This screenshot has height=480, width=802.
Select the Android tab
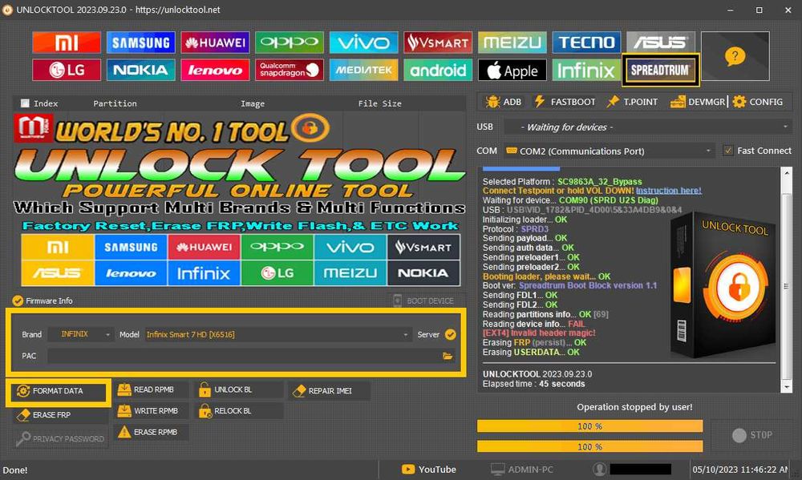point(438,70)
